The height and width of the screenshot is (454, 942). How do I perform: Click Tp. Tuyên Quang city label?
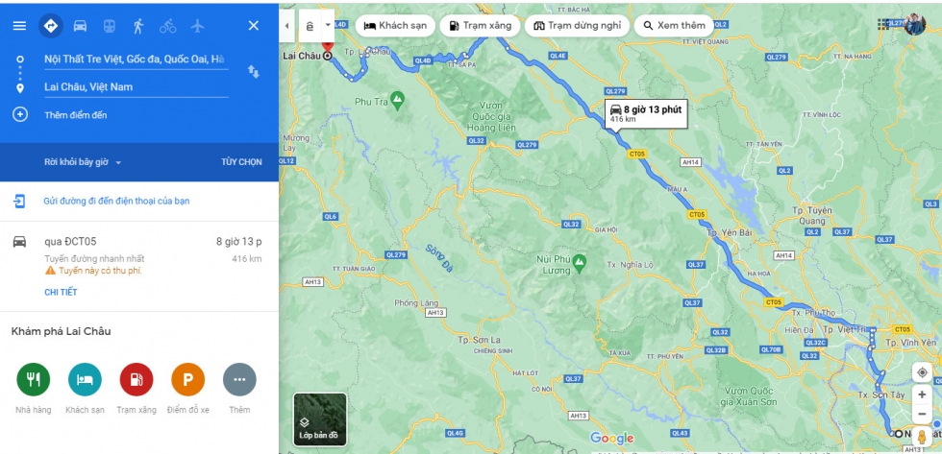813,214
